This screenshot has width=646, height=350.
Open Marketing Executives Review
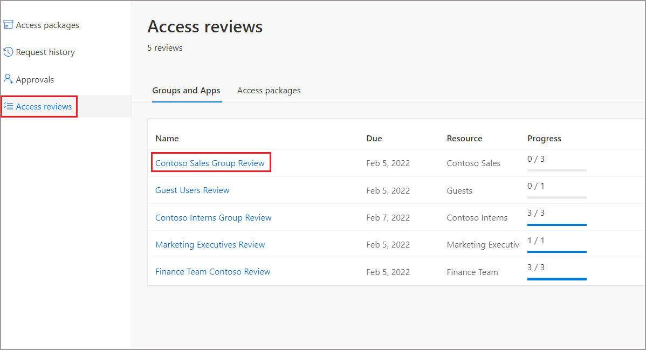210,244
